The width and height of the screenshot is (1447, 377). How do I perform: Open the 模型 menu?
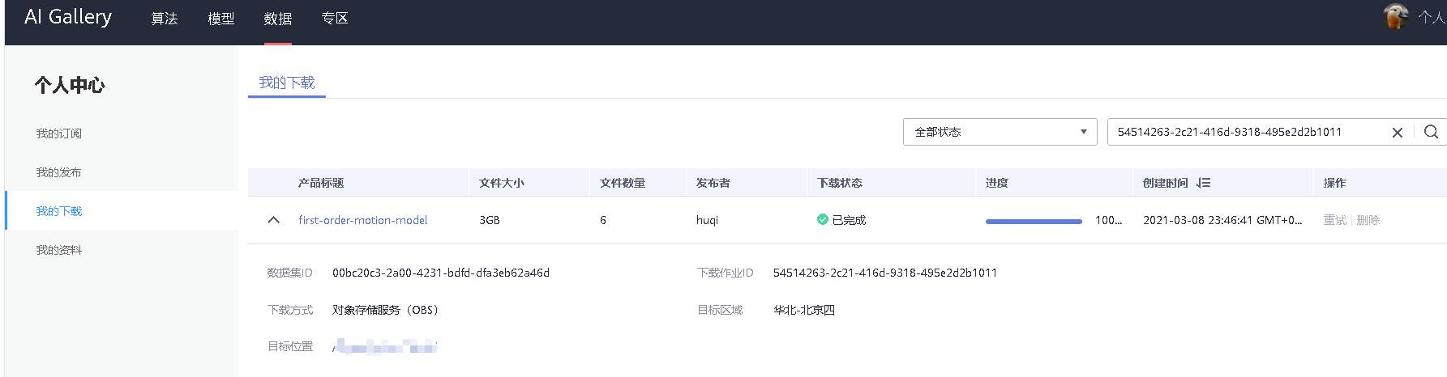220,19
